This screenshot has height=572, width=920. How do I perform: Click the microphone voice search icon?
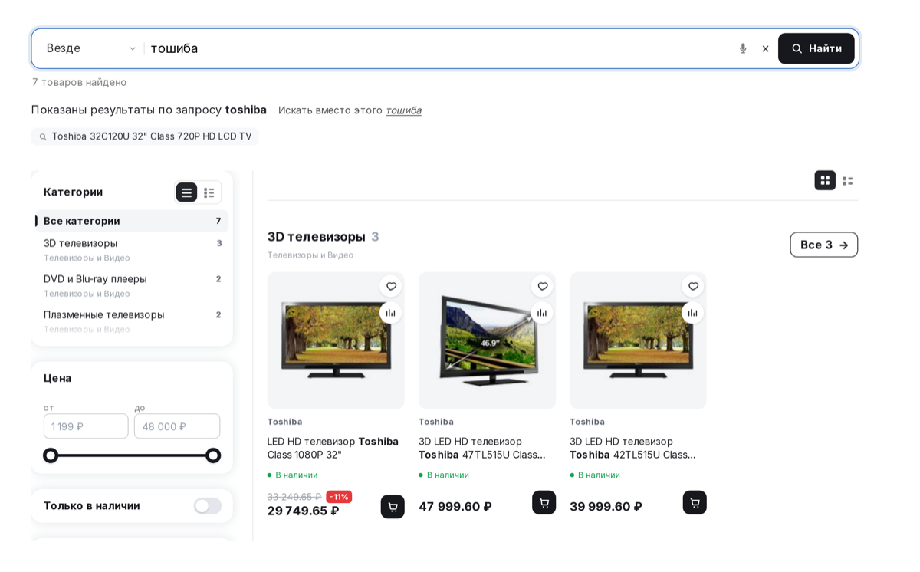click(x=742, y=48)
